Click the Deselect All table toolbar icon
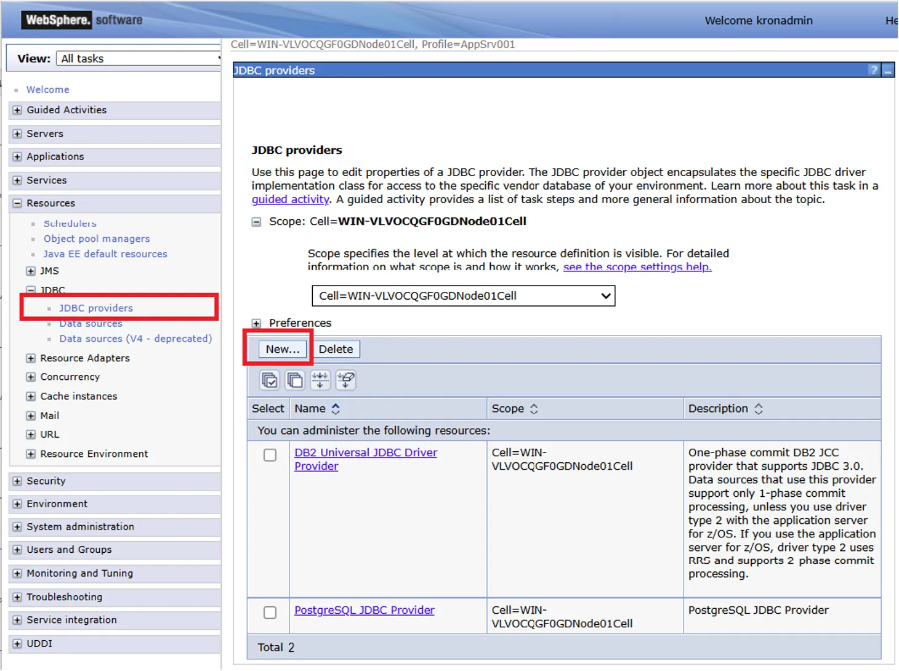 pyautogui.click(x=295, y=380)
